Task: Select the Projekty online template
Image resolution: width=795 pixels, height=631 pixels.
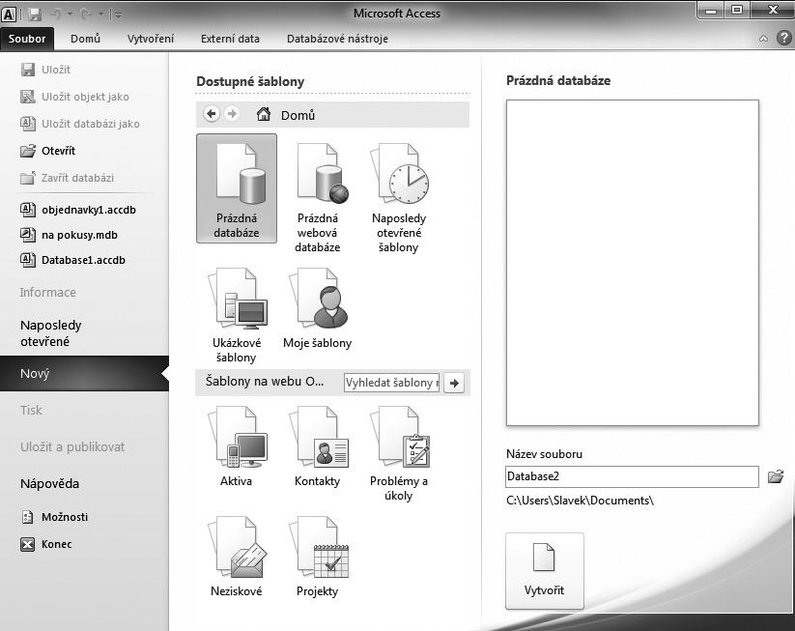Action: (x=318, y=556)
